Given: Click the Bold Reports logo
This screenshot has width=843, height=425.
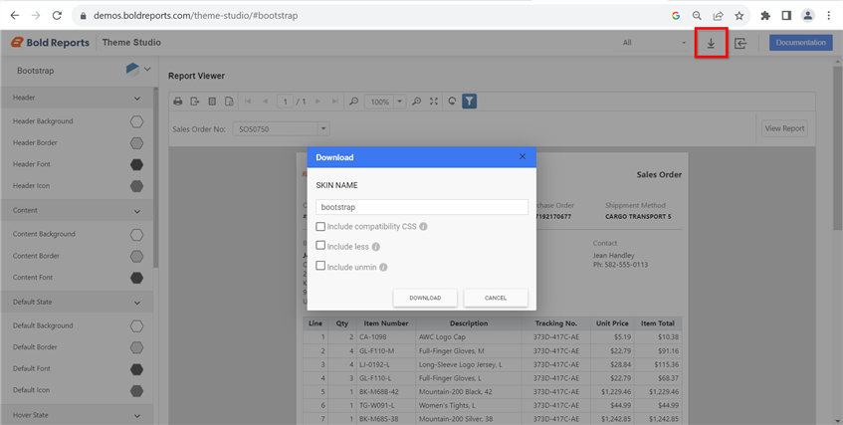Looking at the screenshot, I should [x=50, y=43].
